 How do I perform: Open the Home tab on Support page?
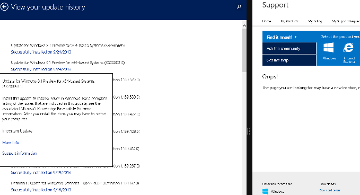[x=267, y=21]
